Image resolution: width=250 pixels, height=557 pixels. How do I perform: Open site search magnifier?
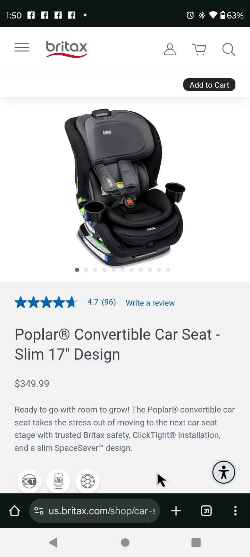point(228,49)
